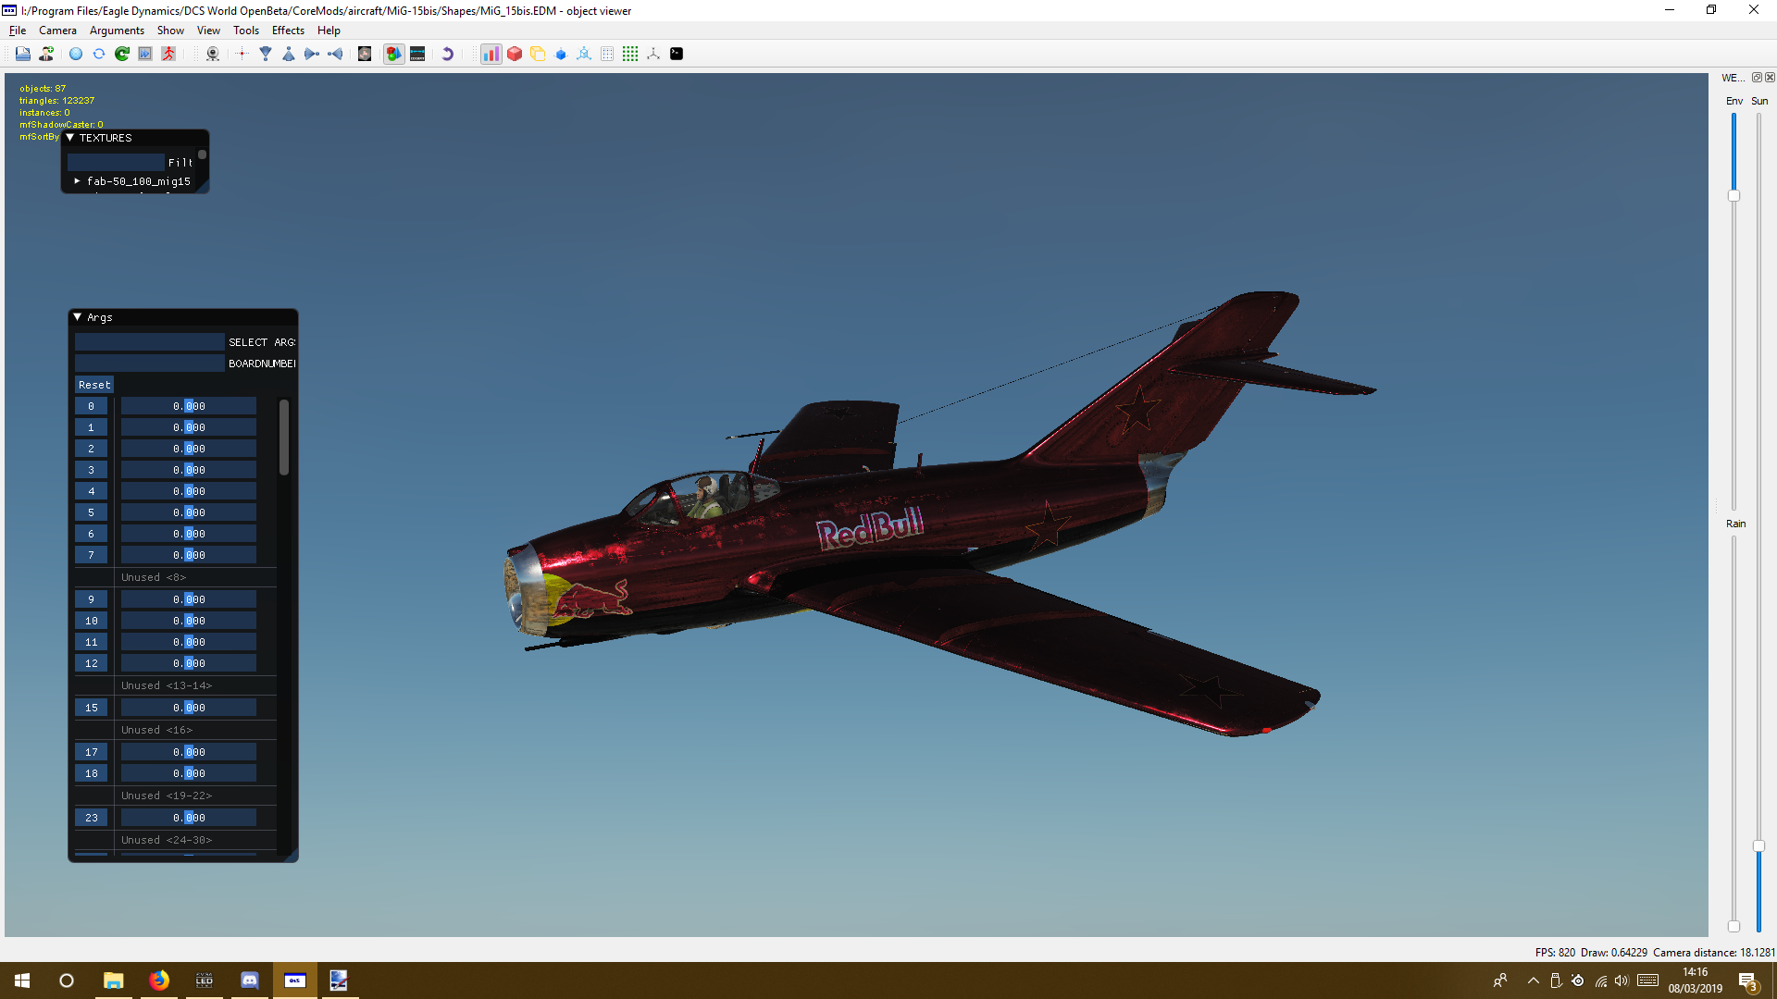The width and height of the screenshot is (1777, 999).
Task: Open the black console terminal icon
Action: tap(677, 54)
